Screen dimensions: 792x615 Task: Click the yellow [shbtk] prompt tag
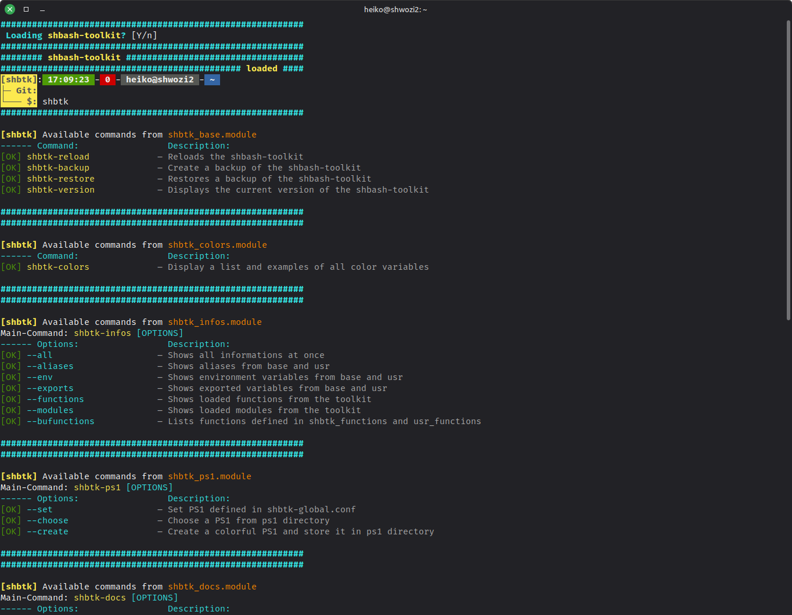19,79
